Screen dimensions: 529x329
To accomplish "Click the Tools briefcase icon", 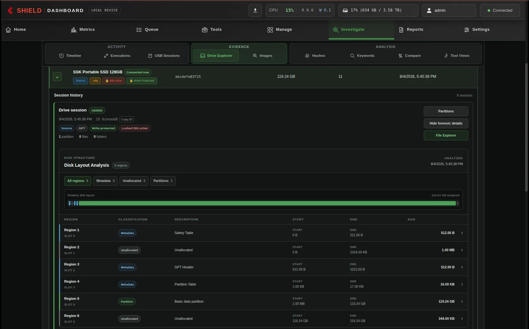I will pyautogui.click(x=205, y=30).
